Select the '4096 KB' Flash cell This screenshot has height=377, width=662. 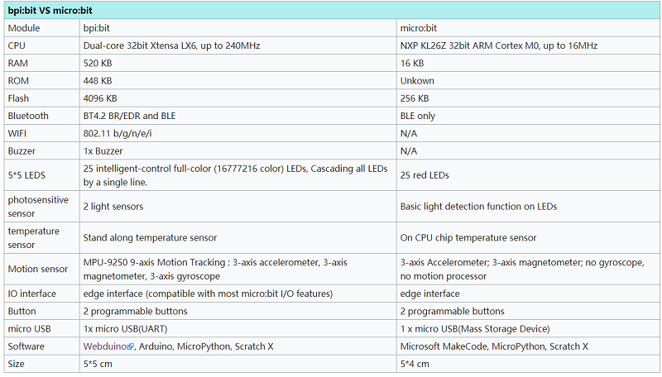pos(238,98)
